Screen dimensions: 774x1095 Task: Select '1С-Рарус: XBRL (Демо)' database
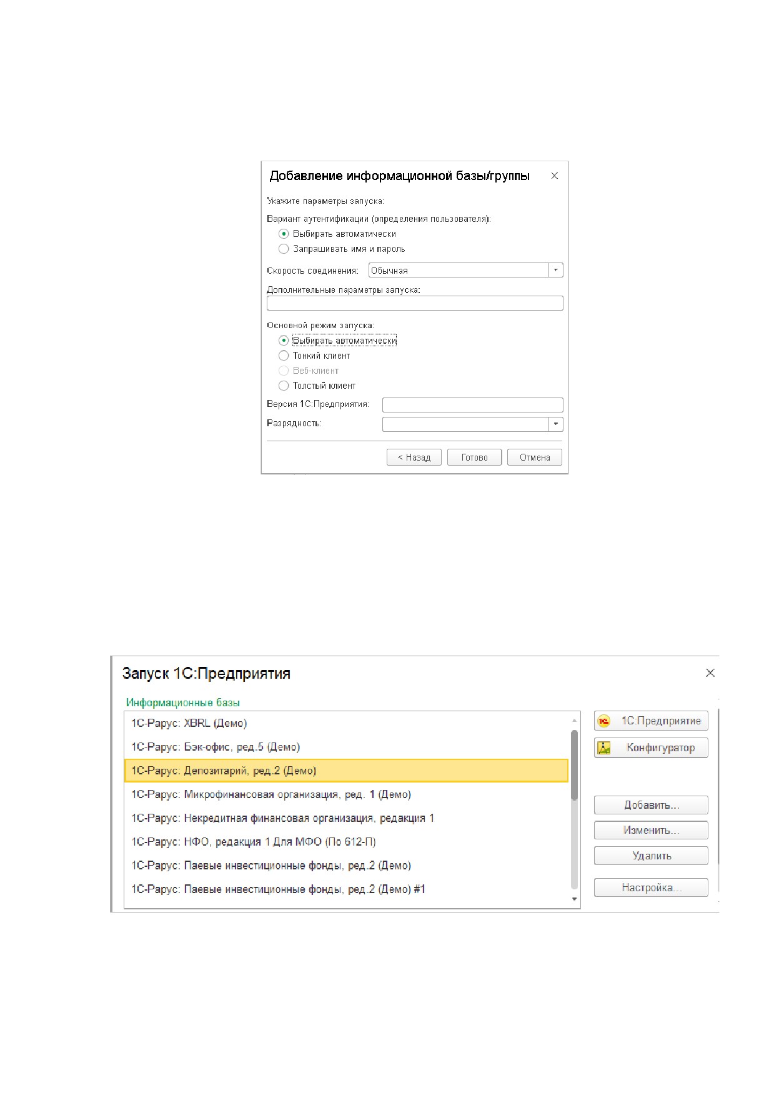[x=347, y=723]
